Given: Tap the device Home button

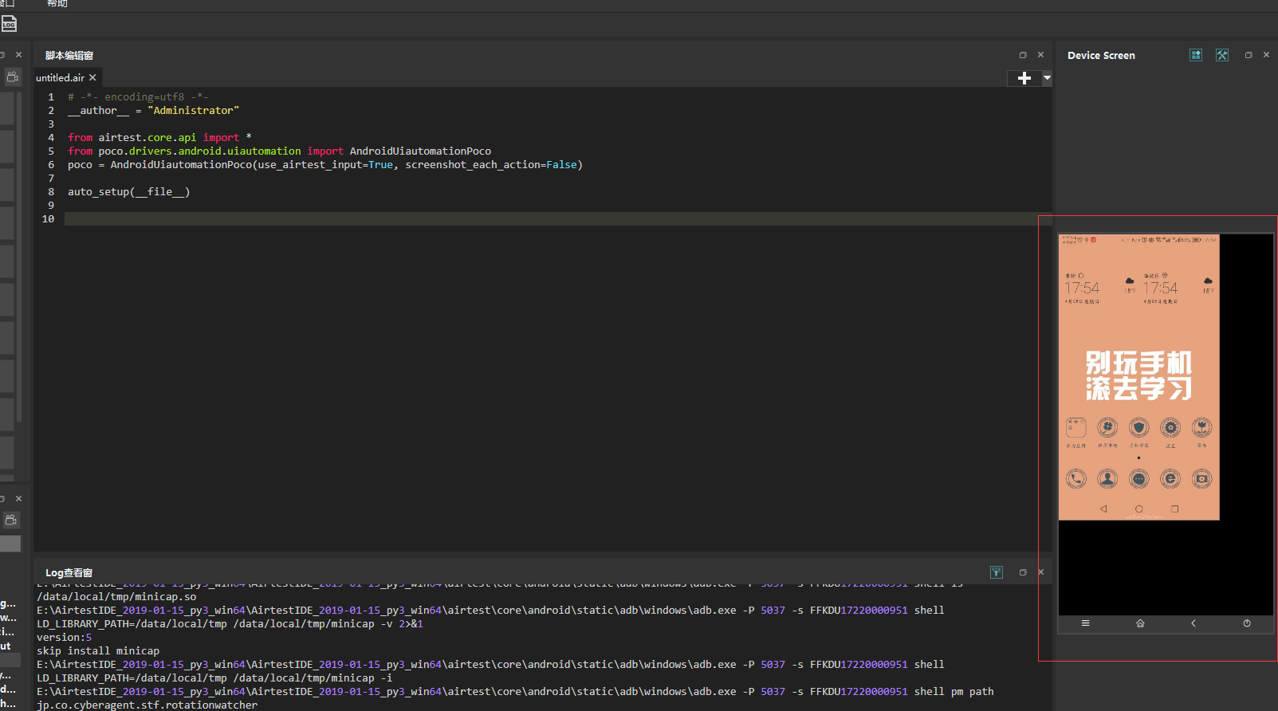Looking at the screenshot, I should click(1140, 623).
